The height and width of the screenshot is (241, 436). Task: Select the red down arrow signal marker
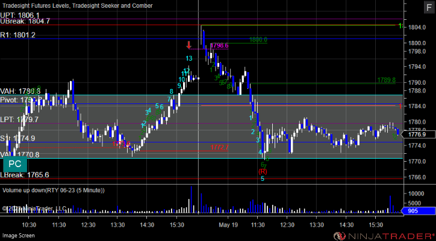(x=189, y=44)
